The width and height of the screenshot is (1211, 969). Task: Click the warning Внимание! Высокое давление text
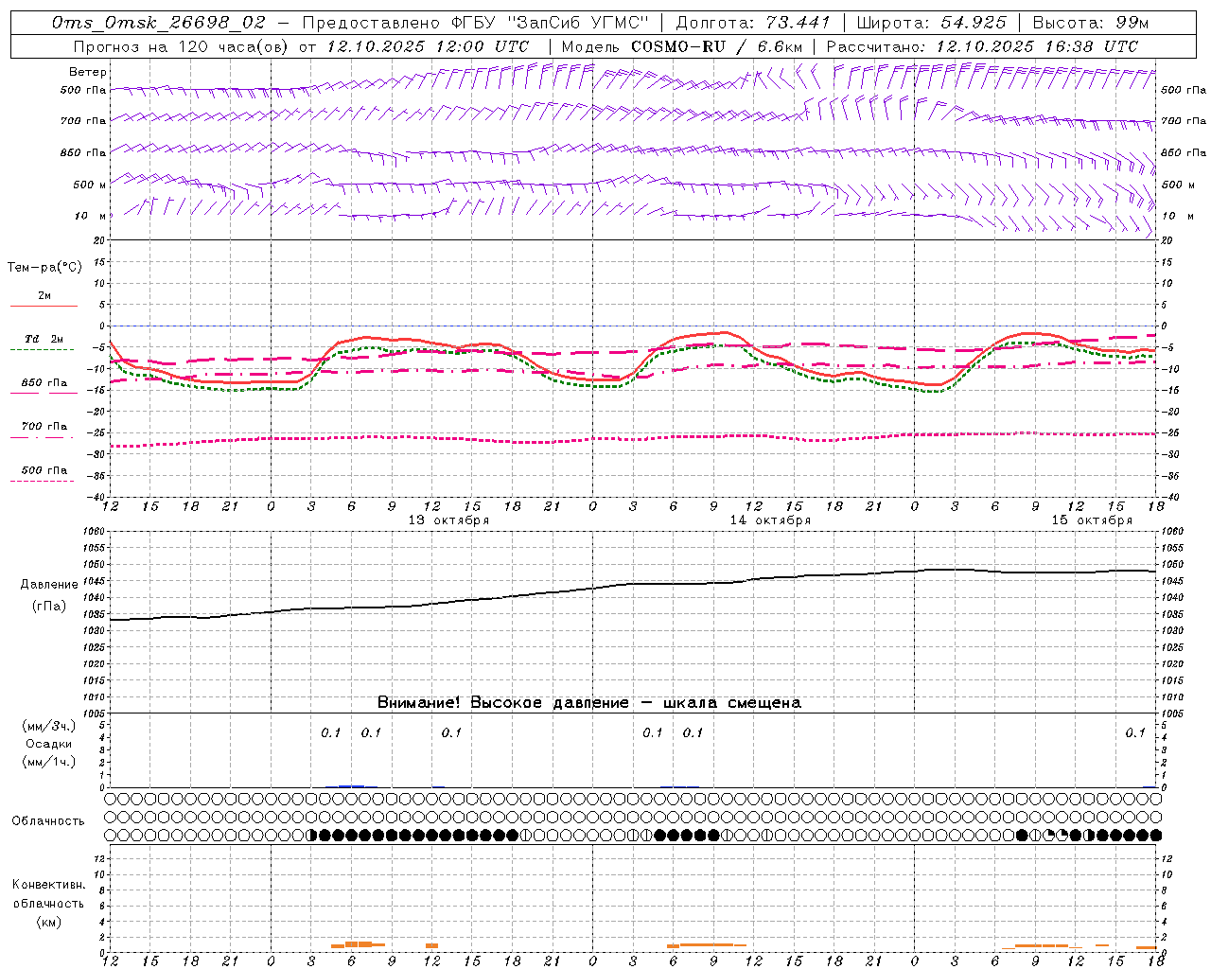click(503, 703)
